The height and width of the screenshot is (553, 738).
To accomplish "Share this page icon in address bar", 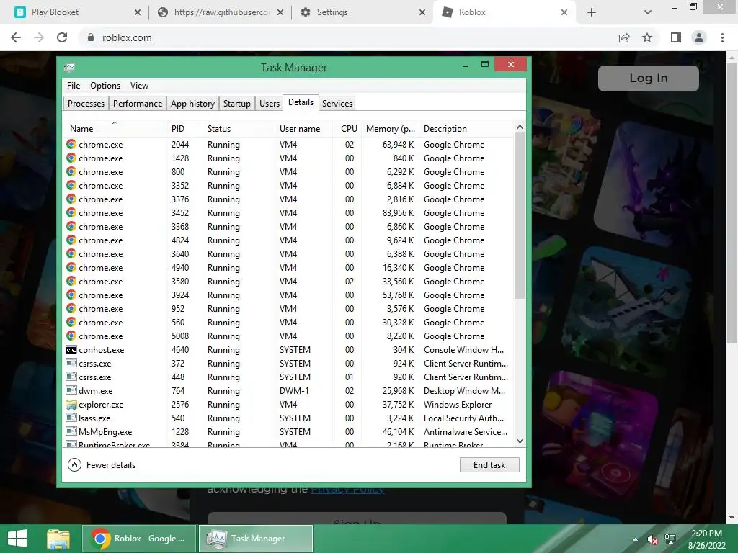I will tap(624, 37).
